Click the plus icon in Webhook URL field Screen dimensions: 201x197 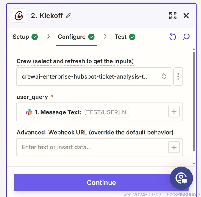174,147
